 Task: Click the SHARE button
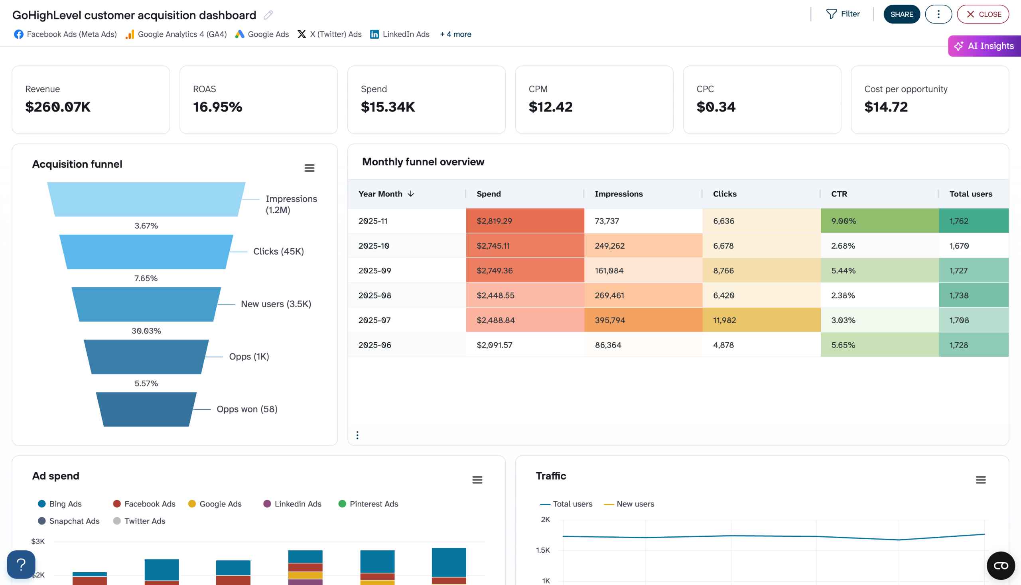(902, 14)
